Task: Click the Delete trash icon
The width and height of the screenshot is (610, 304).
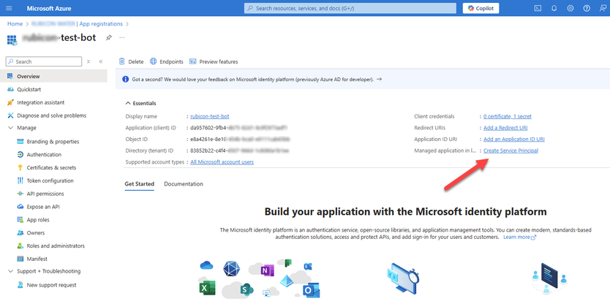Action: [x=121, y=61]
